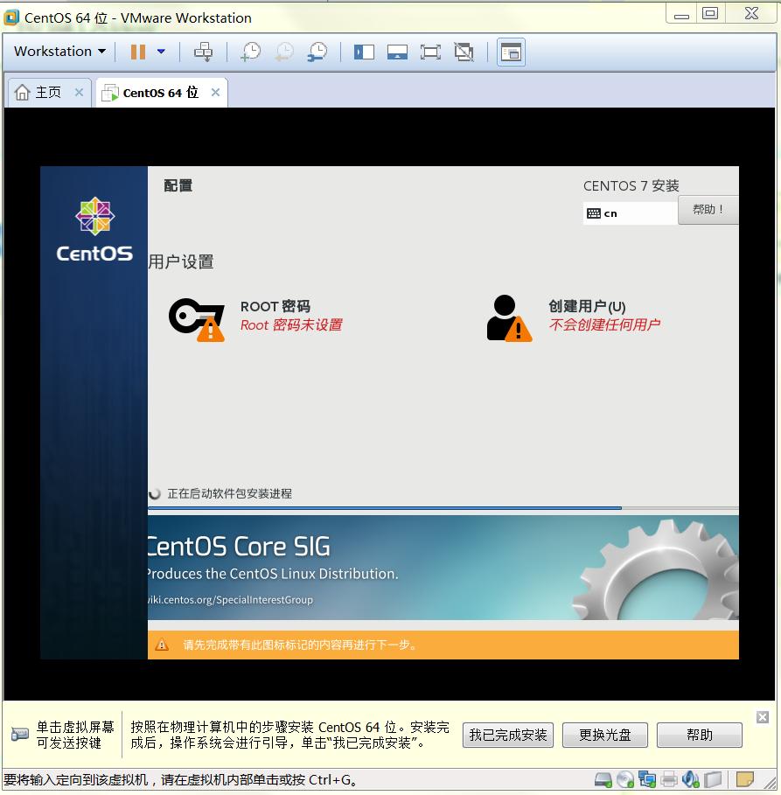Open the Workstation menu
The height and width of the screenshot is (795, 781).
(59, 52)
